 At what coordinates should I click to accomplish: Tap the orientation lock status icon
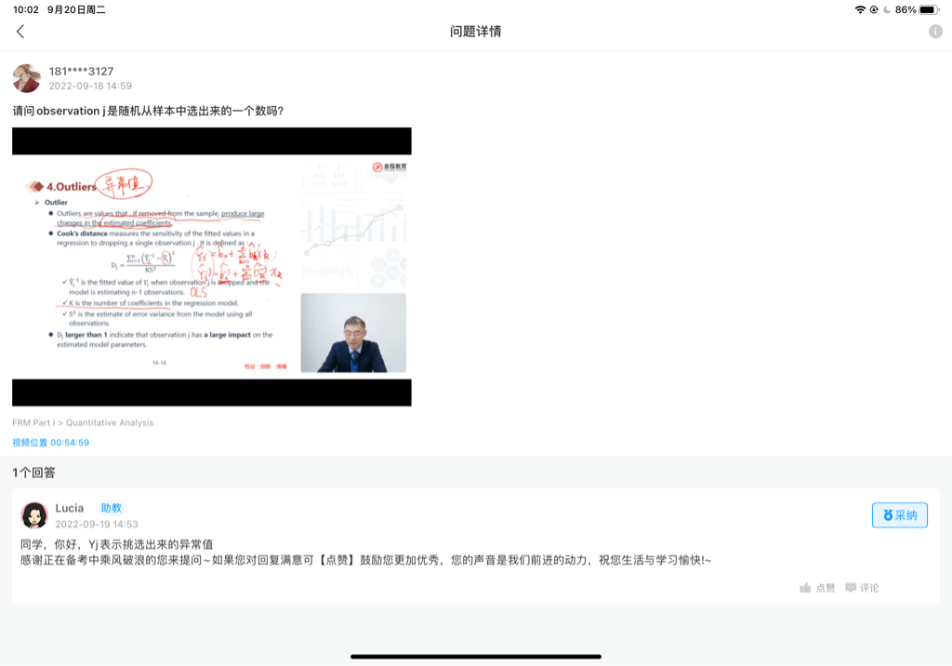874,9
